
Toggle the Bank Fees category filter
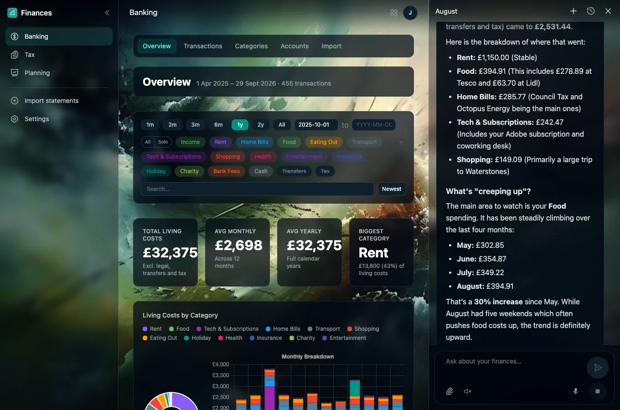point(227,171)
